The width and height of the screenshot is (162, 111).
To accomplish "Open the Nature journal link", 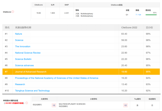I will click(19, 34).
